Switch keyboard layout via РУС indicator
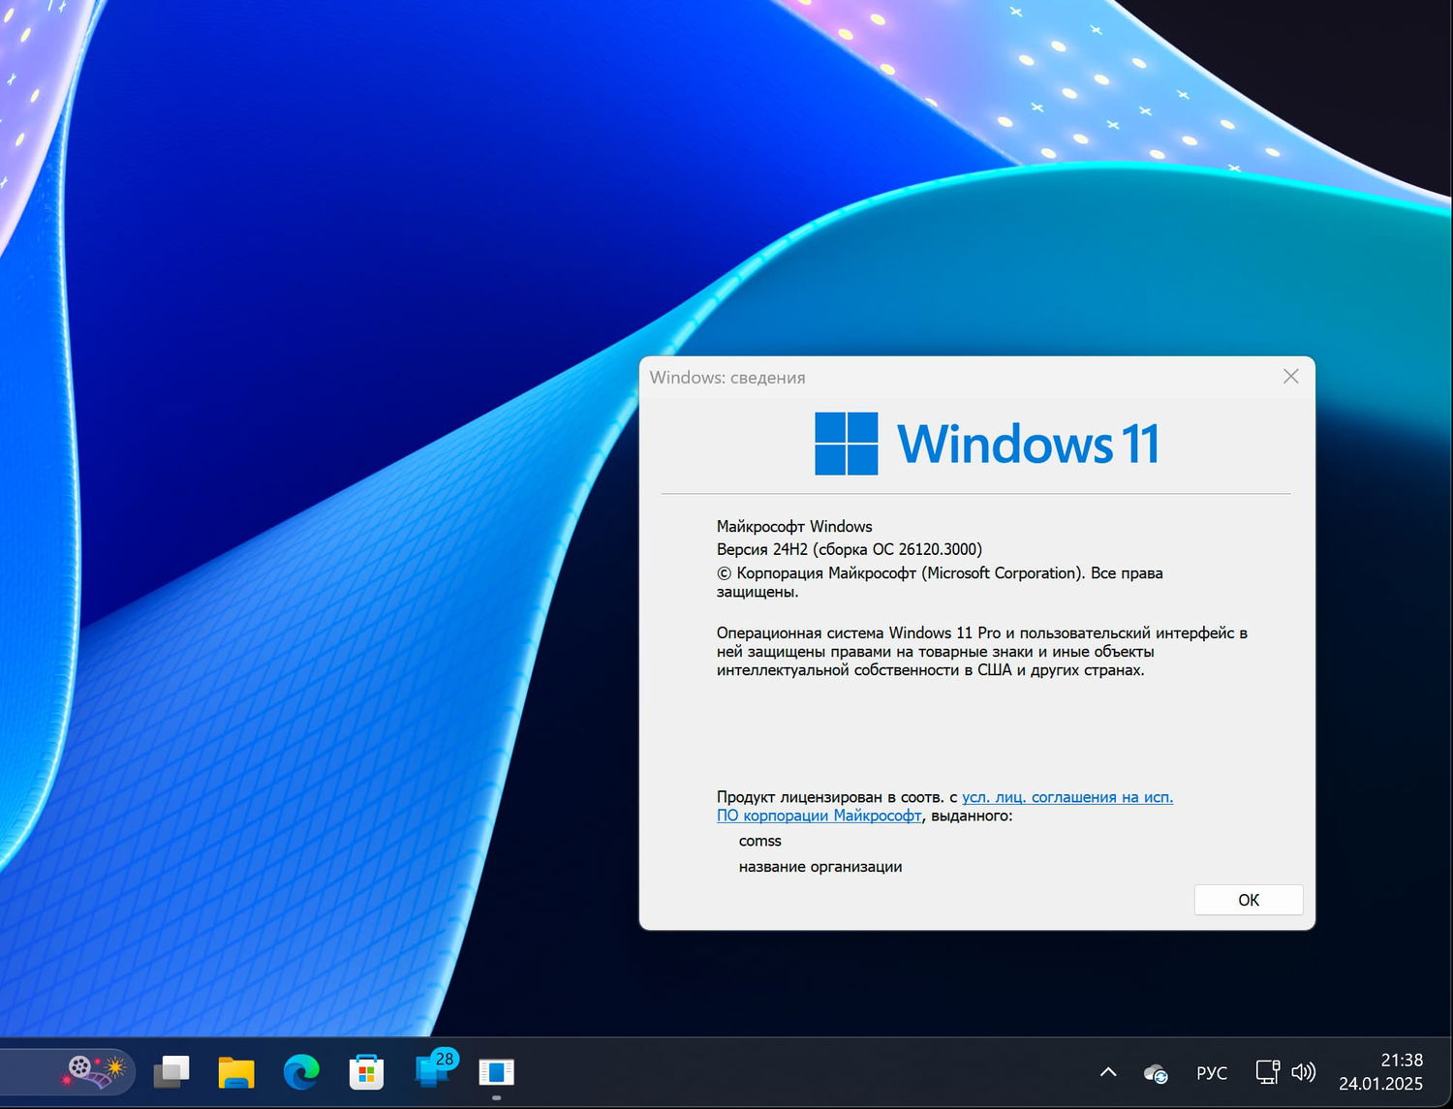 (x=1211, y=1072)
